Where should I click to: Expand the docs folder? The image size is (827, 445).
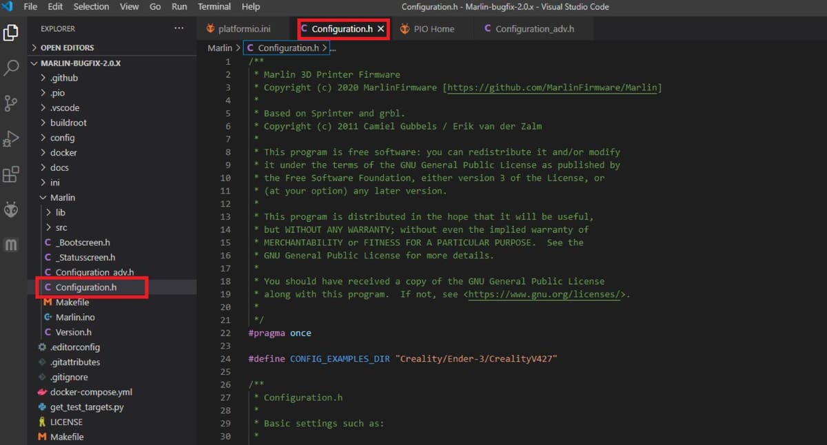[59, 167]
